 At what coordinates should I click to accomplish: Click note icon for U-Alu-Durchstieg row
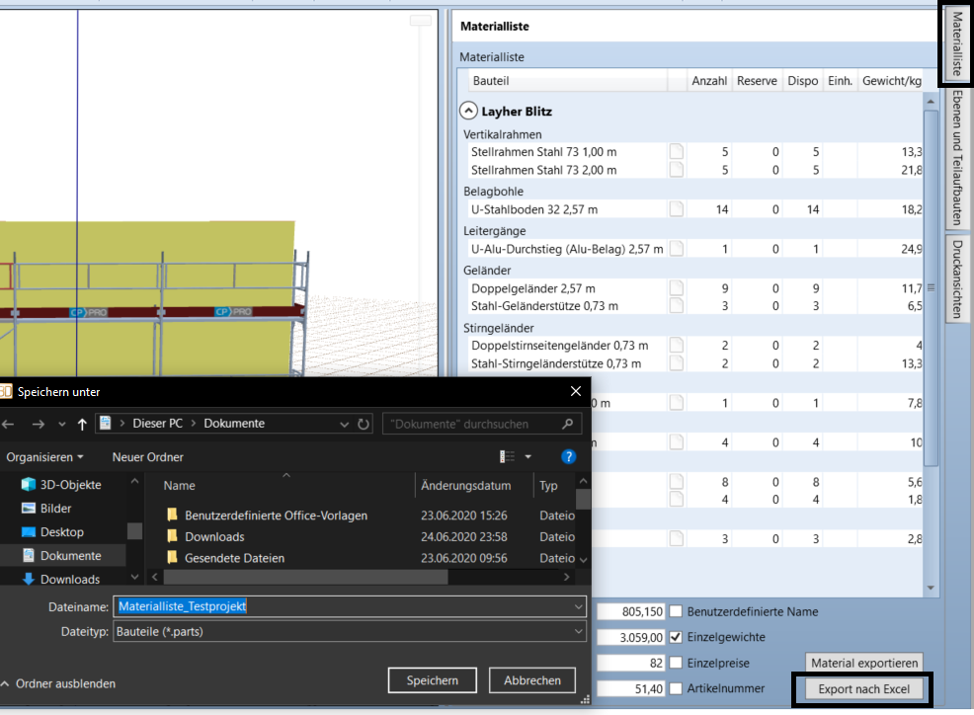coord(677,249)
